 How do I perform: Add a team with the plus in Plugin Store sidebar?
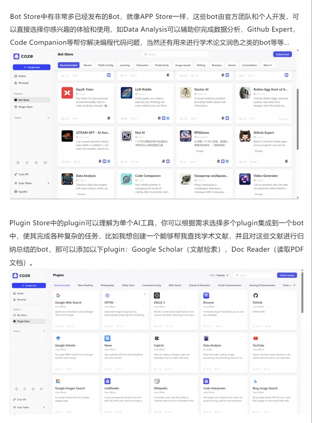[x=44, y=331]
